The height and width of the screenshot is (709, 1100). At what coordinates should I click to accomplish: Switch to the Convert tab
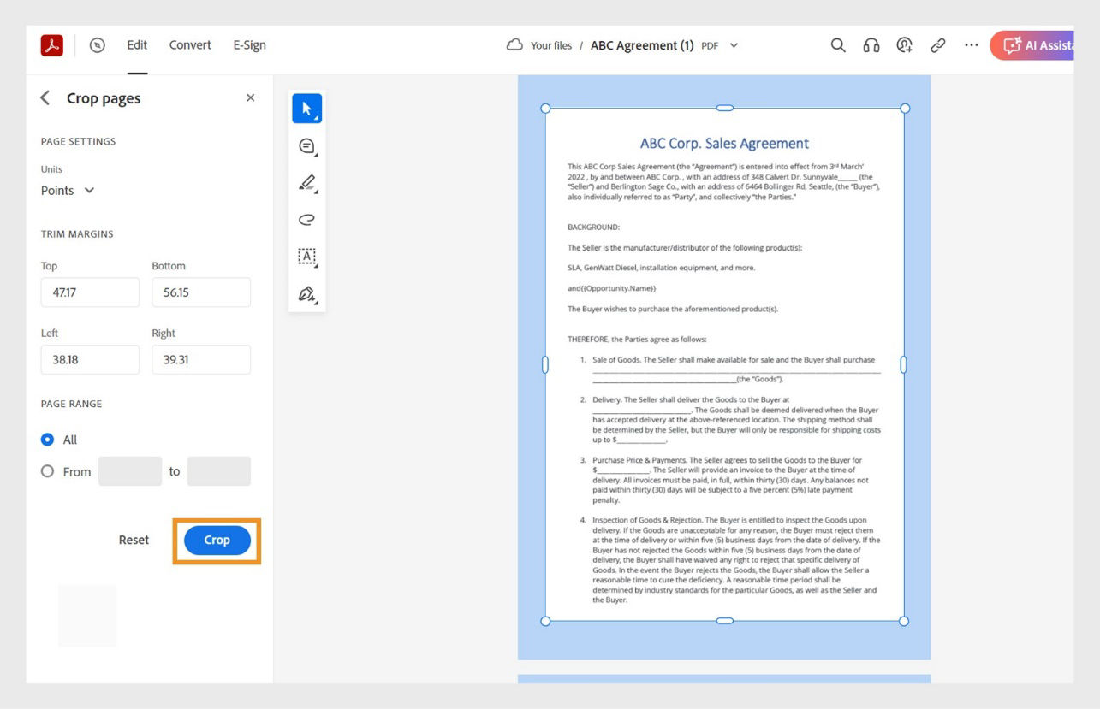coord(189,44)
